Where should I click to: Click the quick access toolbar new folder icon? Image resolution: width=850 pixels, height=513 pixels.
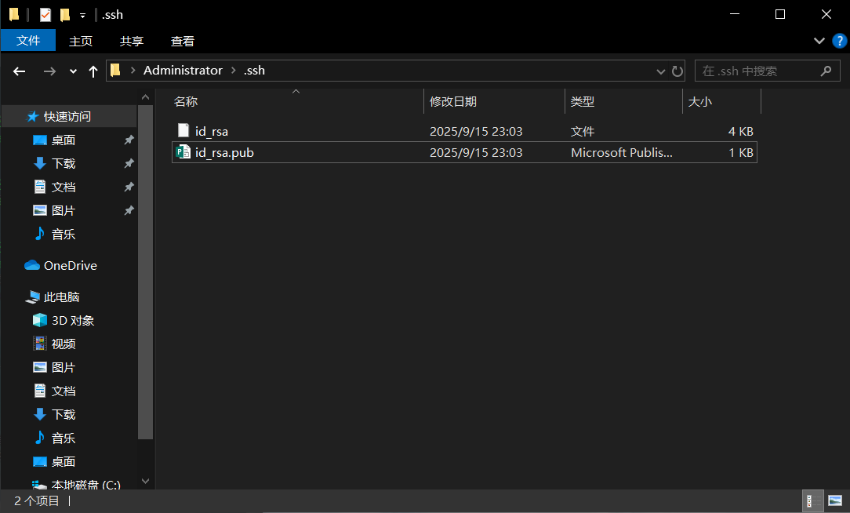(65, 15)
